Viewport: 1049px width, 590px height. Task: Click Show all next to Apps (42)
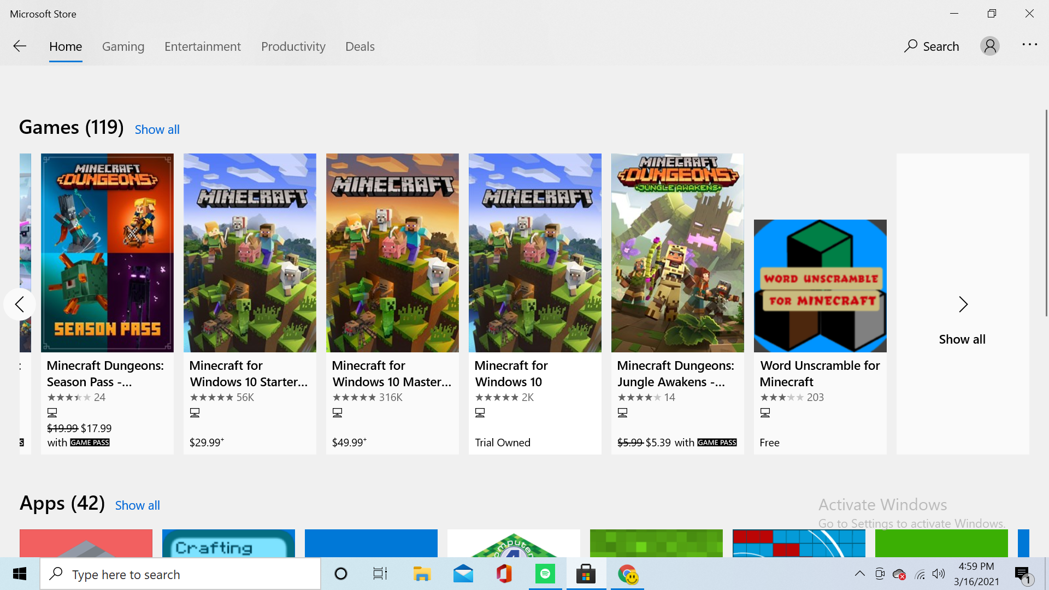(137, 505)
